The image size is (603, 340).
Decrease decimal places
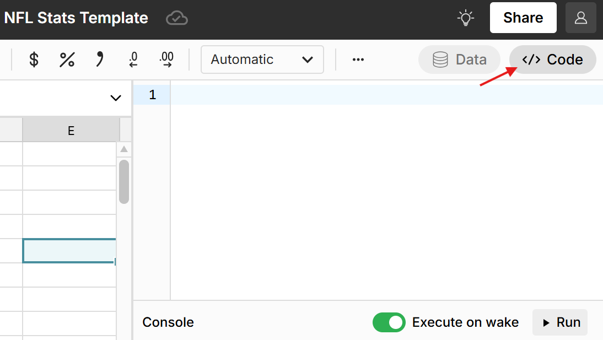coord(133,60)
